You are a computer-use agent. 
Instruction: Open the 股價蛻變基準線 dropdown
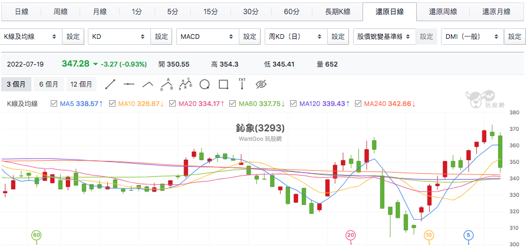[384, 37]
